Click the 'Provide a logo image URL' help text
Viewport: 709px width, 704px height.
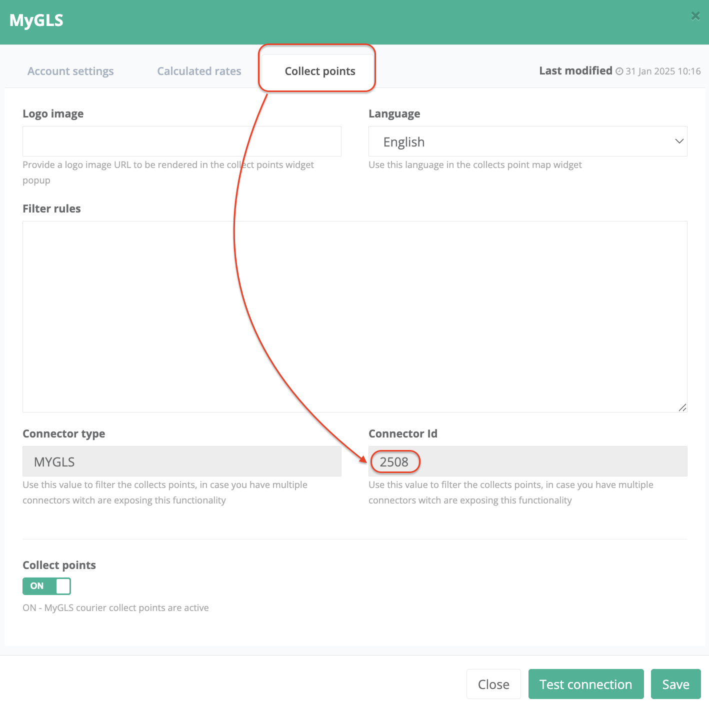pos(168,172)
